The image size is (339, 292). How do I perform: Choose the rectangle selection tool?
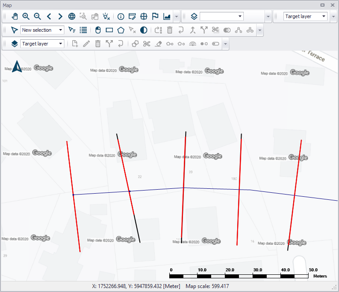point(109,30)
